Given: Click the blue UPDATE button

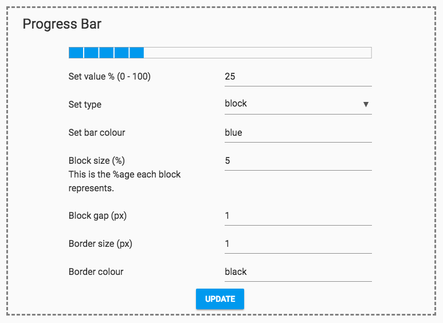Looking at the screenshot, I should [x=220, y=299].
